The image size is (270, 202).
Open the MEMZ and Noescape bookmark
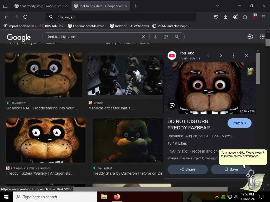click(171, 26)
